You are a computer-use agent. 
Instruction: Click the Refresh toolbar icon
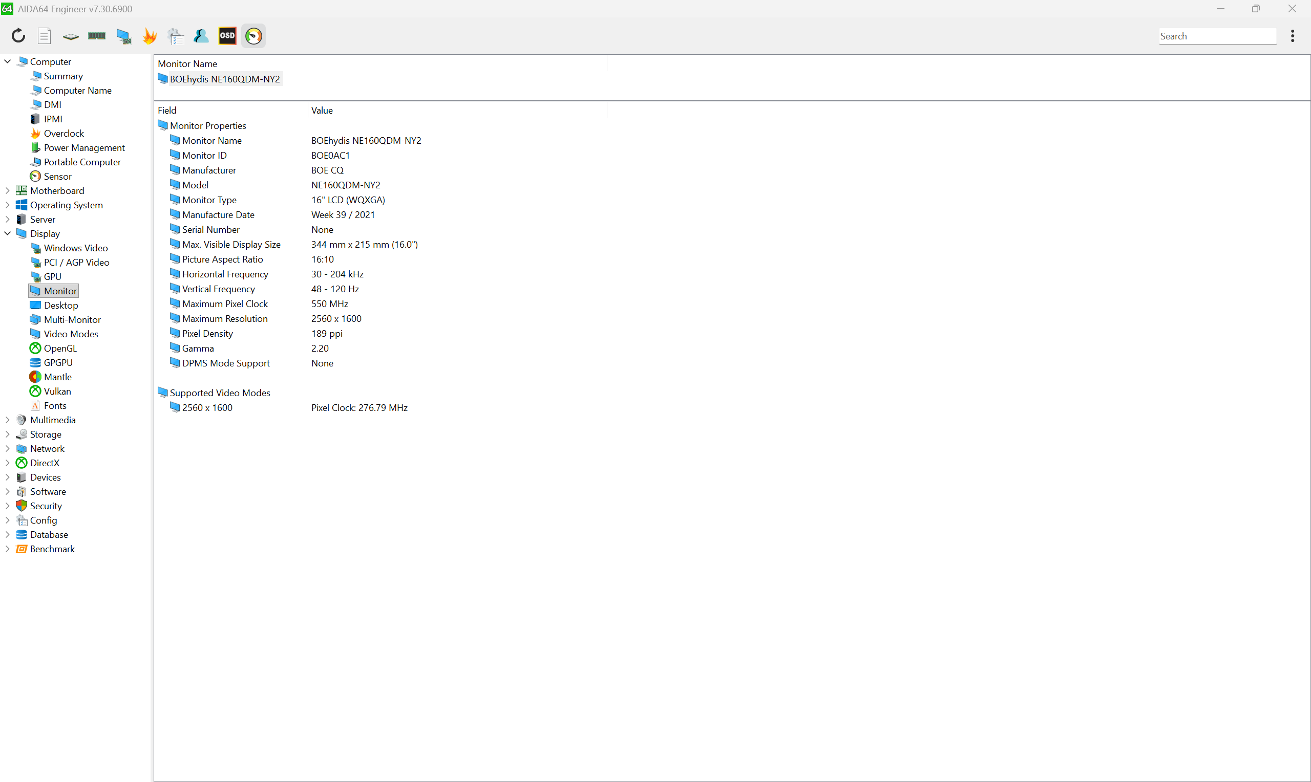18,36
